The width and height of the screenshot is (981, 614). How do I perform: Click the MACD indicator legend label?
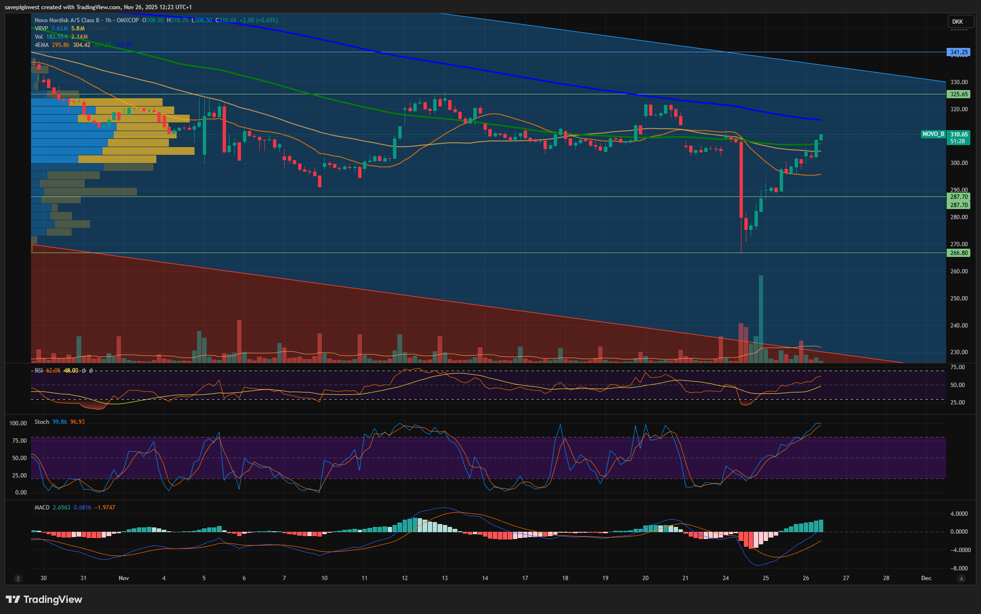click(x=42, y=508)
